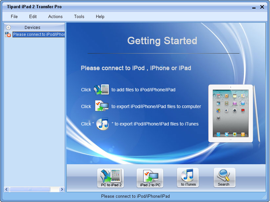This screenshot has width=270, height=202.
Task: Open the Edit menu
Action: [33, 16]
